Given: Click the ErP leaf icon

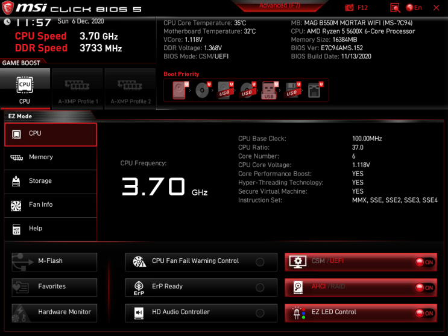Looking at the screenshot, I should tap(139, 288).
